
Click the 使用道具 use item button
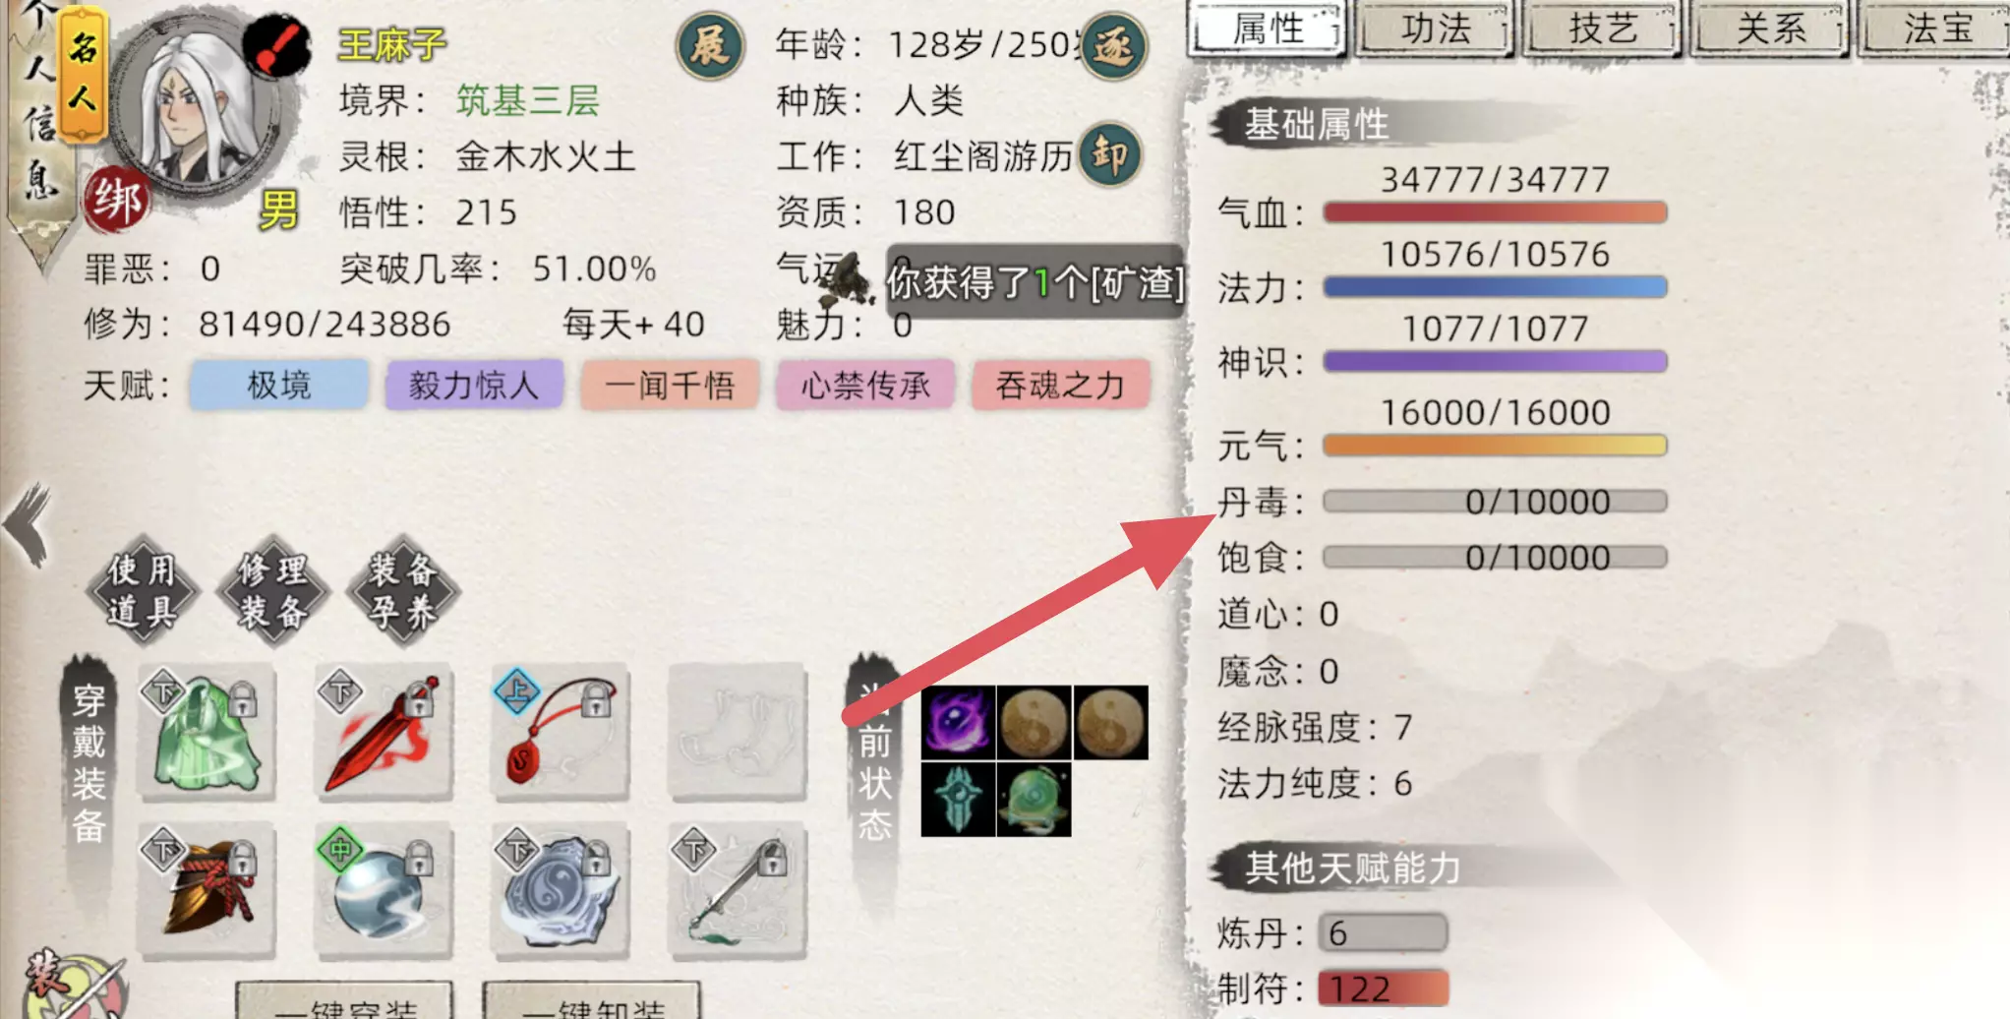click(144, 591)
